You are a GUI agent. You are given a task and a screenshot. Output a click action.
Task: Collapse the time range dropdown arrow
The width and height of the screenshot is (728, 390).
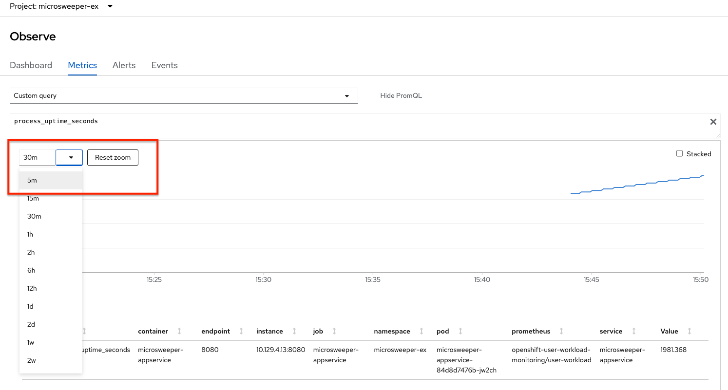[x=69, y=157]
